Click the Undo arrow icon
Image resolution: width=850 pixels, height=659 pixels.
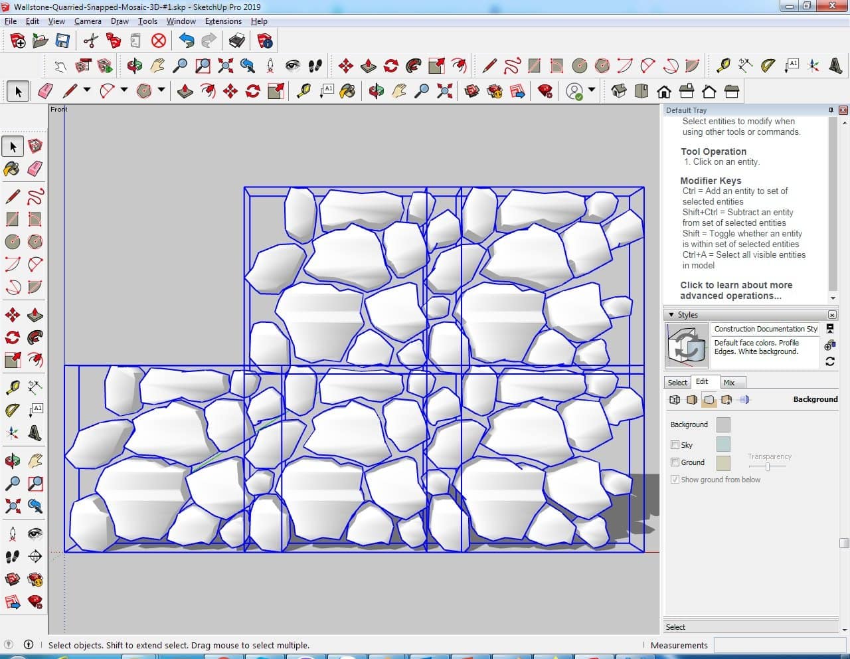(x=187, y=41)
